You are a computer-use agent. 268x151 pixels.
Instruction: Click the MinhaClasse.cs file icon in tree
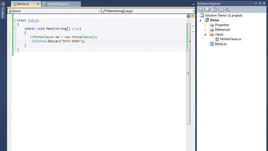pyautogui.click(x=217, y=39)
